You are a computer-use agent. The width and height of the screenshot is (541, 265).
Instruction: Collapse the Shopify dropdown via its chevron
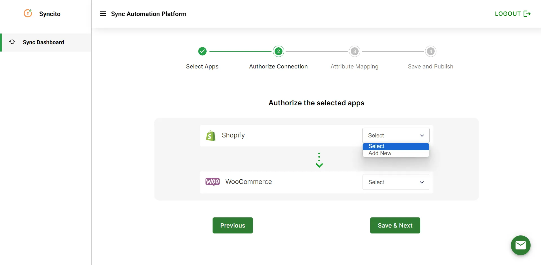422,135
